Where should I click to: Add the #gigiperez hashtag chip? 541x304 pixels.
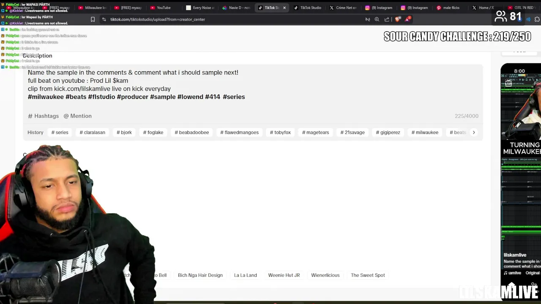pos(388,132)
